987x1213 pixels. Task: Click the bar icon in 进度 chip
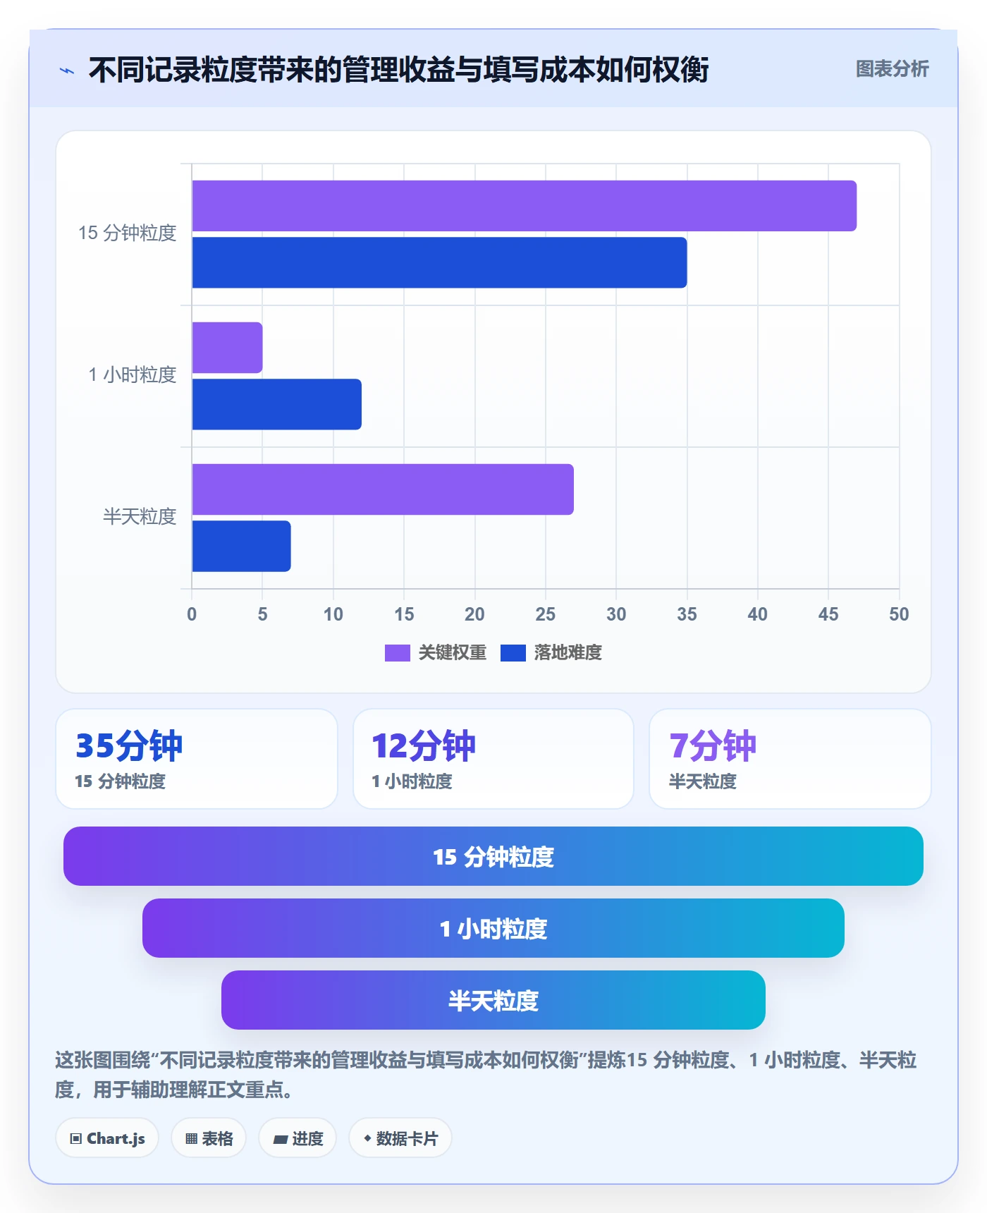(280, 1140)
